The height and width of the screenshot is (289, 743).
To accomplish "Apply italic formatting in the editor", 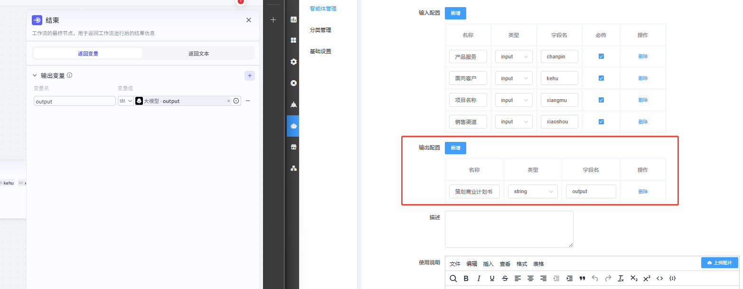I will pyautogui.click(x=479, y=279).
